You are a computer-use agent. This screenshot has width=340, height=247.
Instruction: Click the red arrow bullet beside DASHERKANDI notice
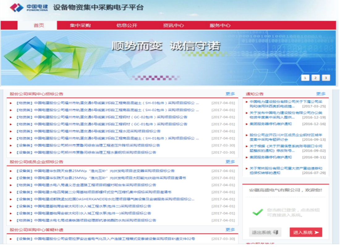11,199
